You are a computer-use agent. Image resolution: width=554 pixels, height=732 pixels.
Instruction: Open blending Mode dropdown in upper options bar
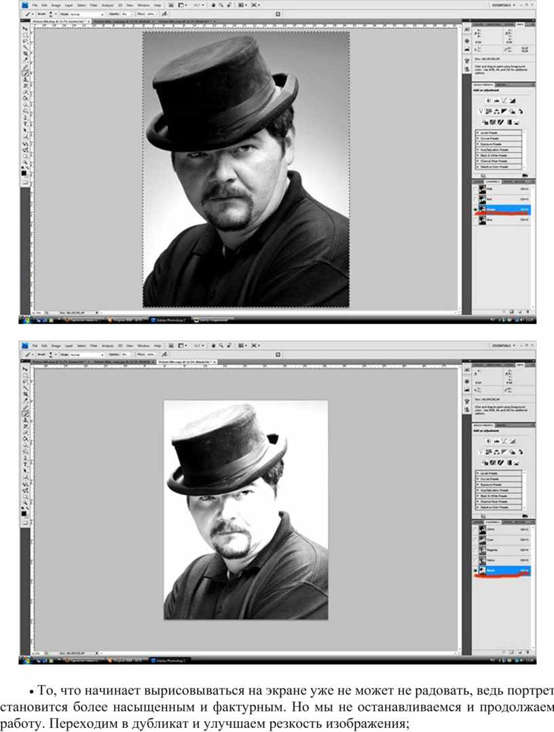87,14
